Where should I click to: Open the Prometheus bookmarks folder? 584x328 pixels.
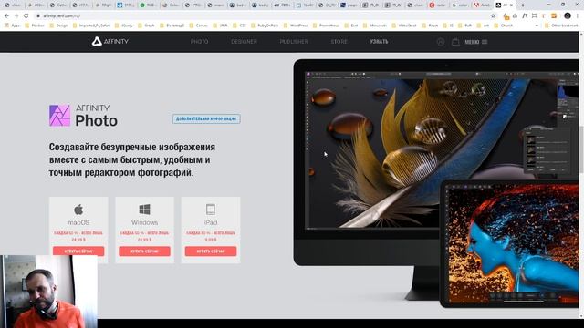click(327, 26)
